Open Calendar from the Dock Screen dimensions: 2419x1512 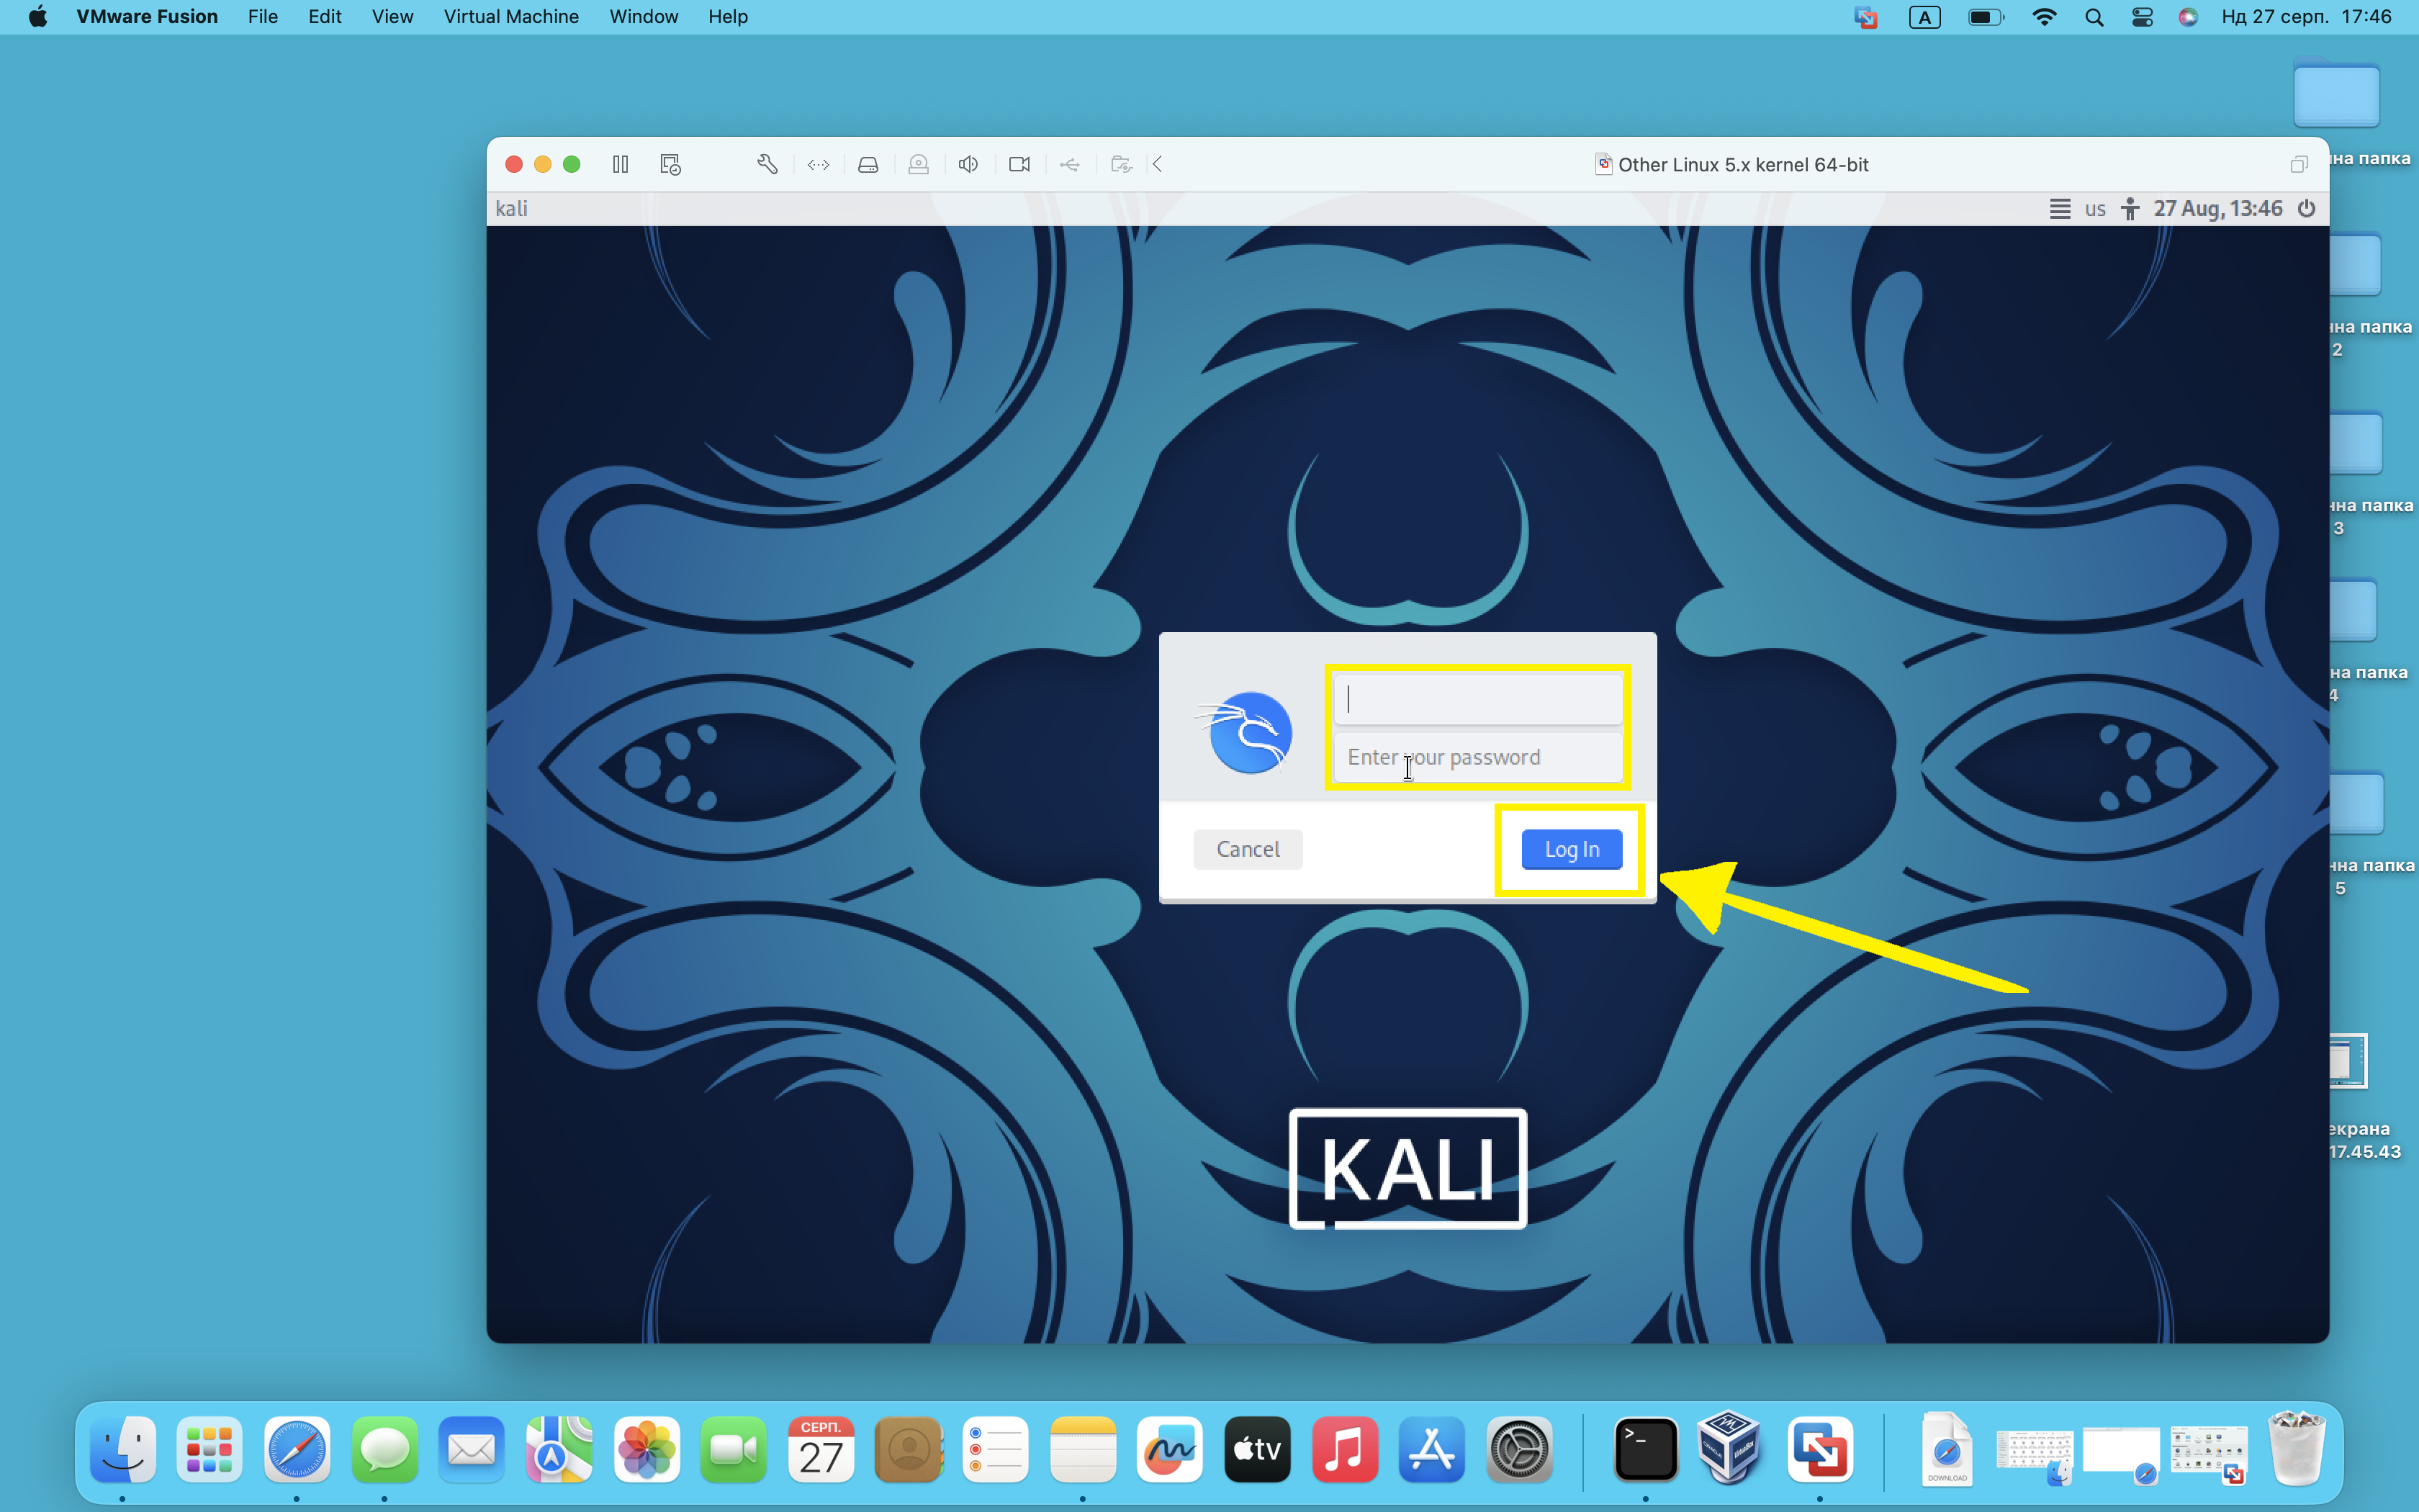pyautogui.click(x=821, y=1449)
